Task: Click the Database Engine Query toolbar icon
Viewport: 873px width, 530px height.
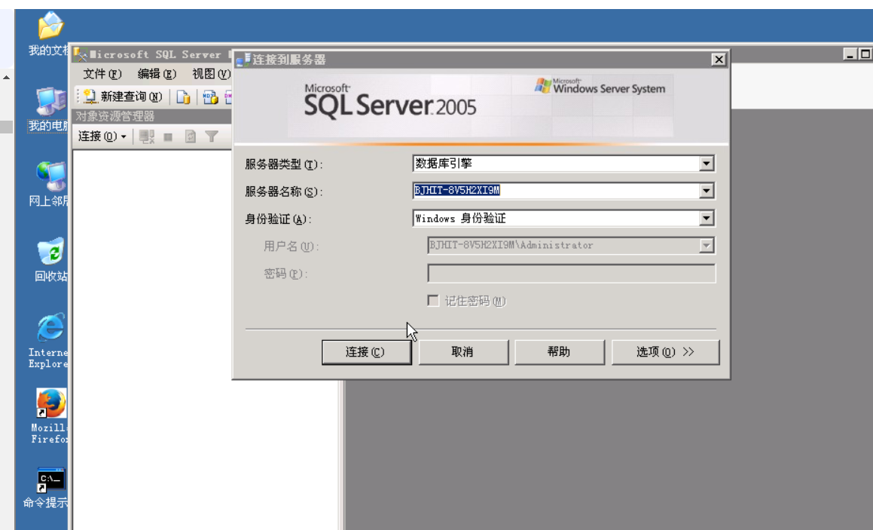Action: [x=183, y=97]
